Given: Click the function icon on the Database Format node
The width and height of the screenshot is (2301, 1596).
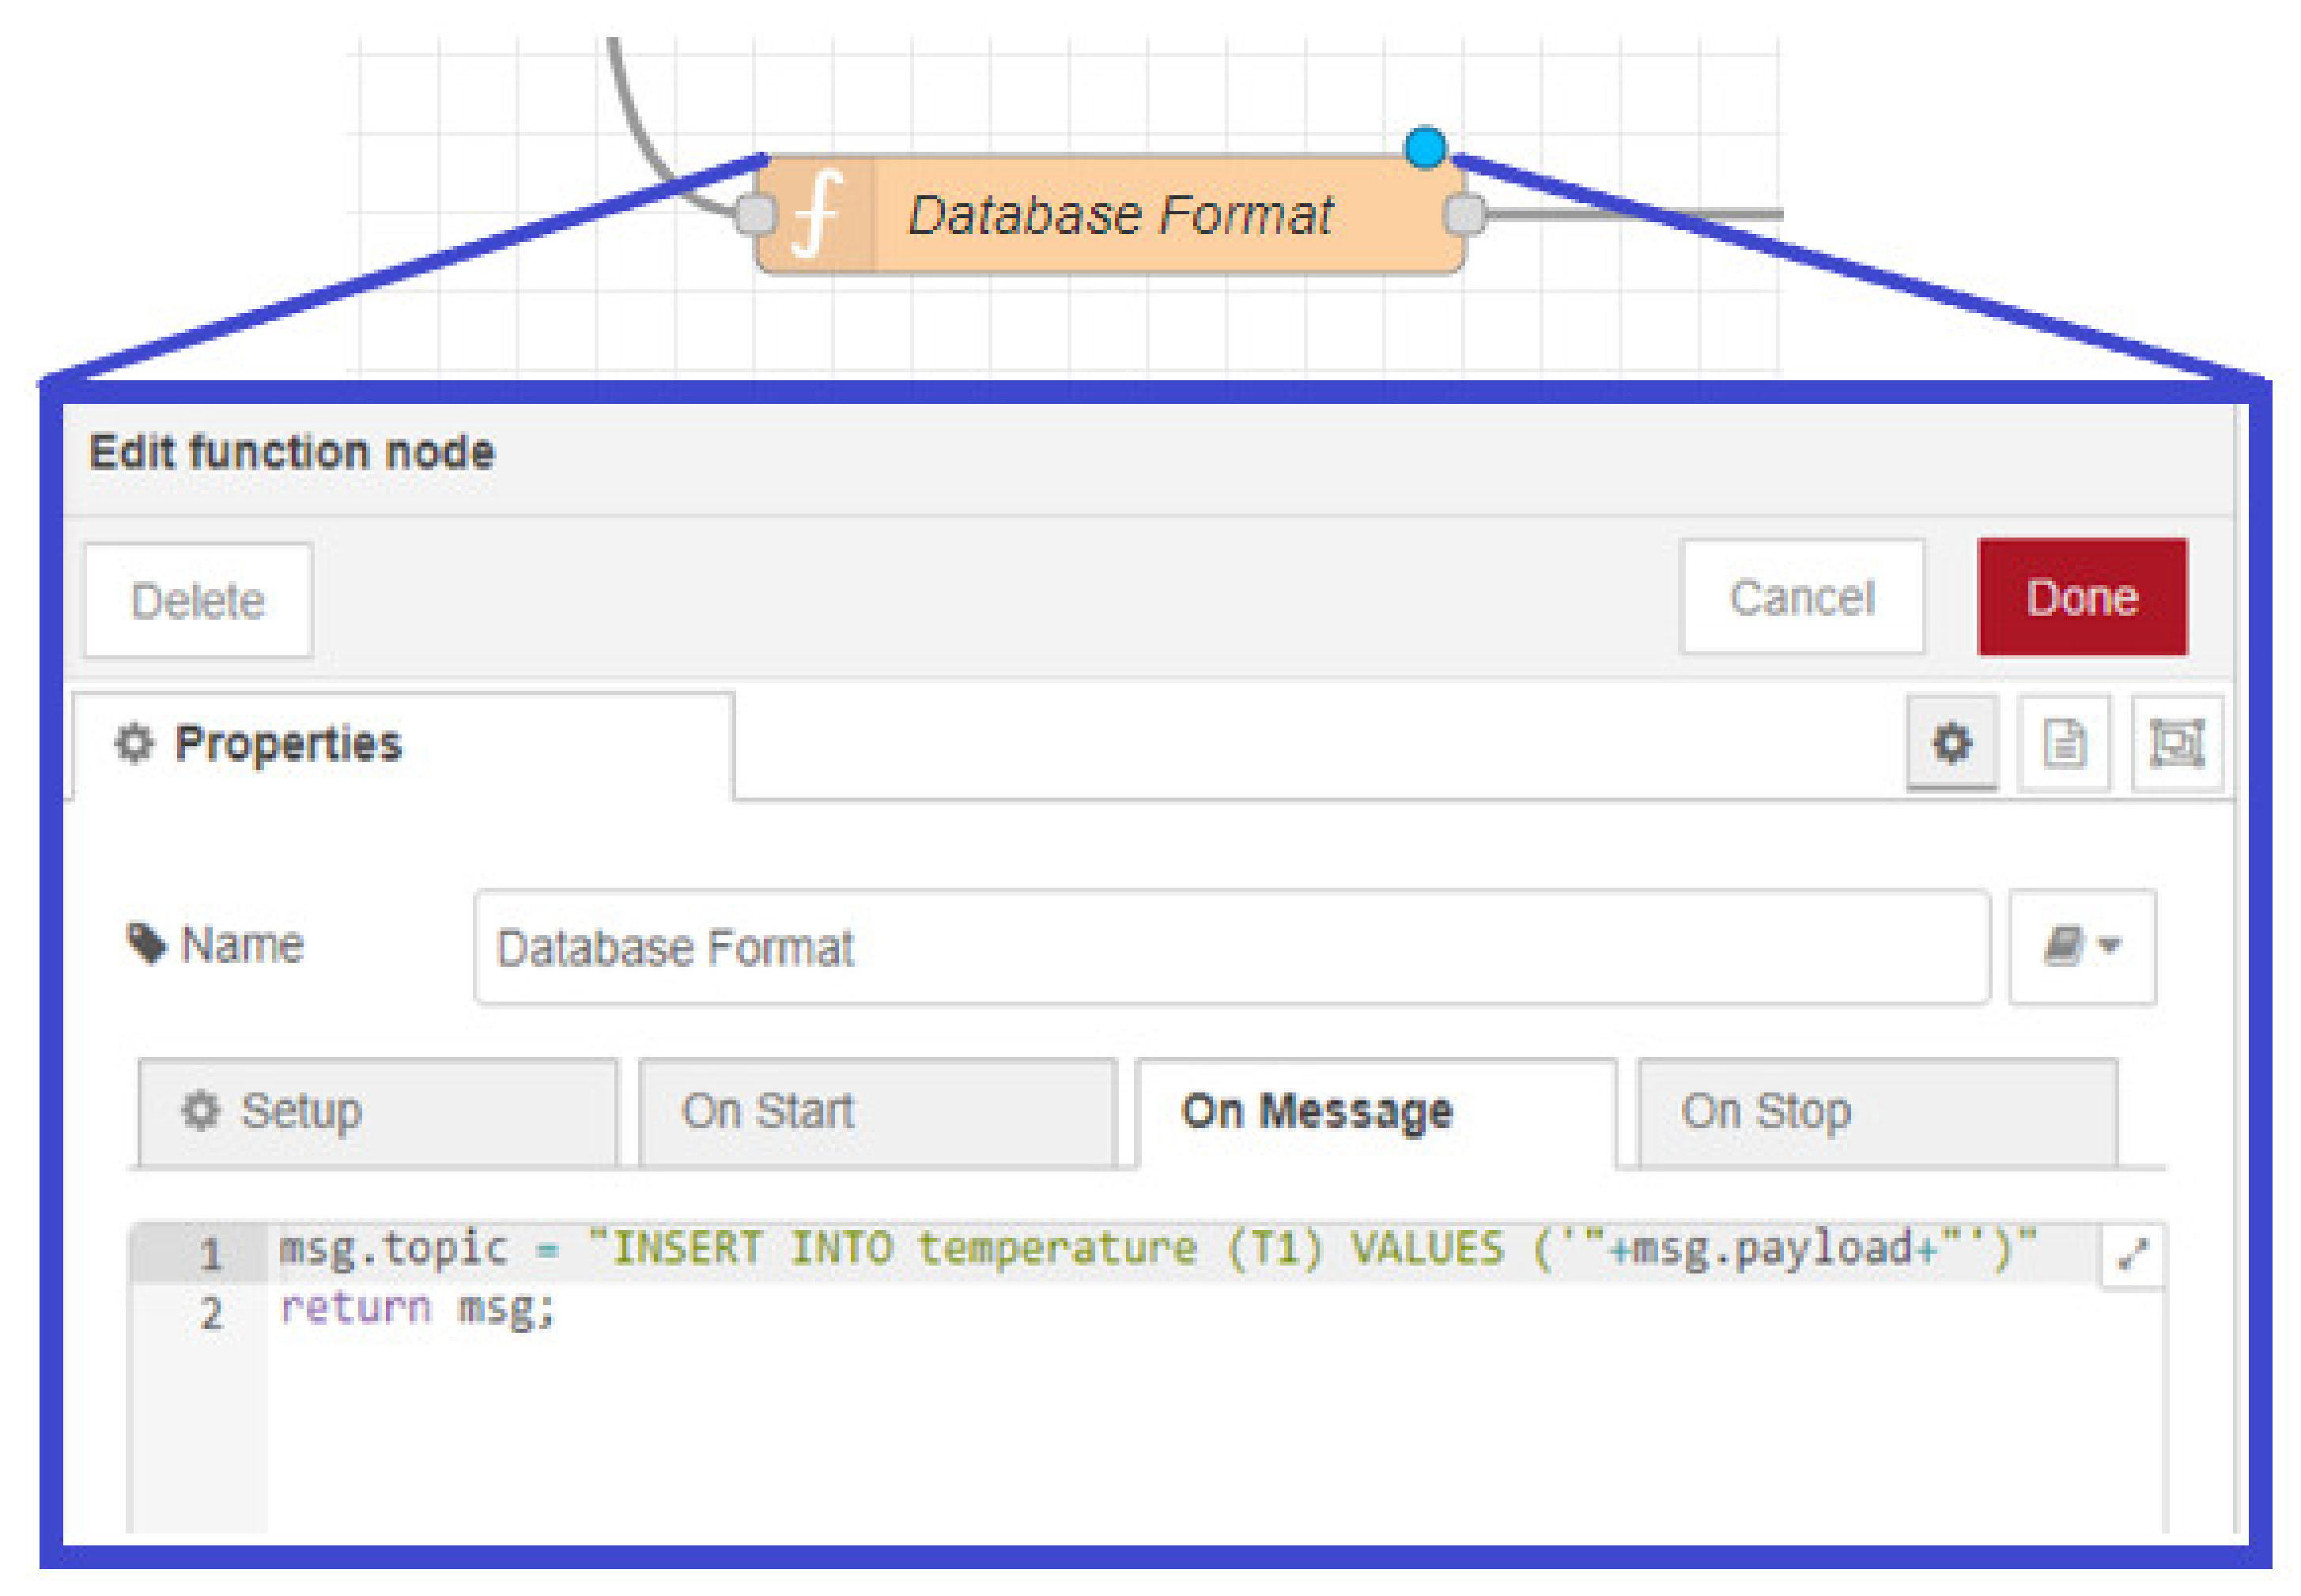Looking at the screenshot, I should [x=817, y=213].
